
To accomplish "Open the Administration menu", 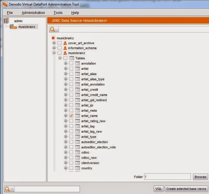I will coord(33,13).
